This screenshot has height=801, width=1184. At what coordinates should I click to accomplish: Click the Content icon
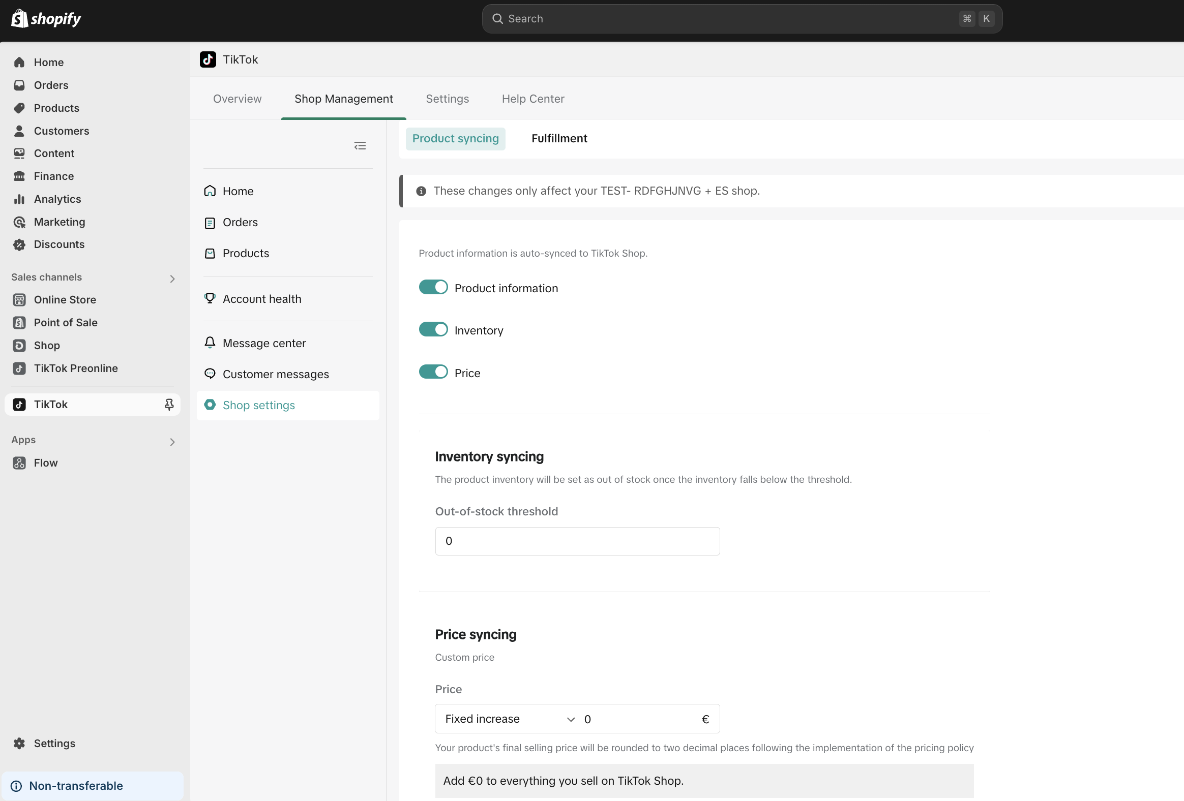click(x=19, y=153)
